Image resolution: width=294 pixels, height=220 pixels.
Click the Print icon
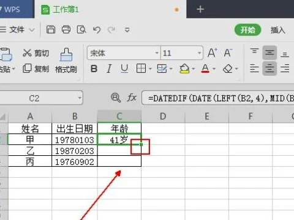pyautogui.click(x=66, y=30)
